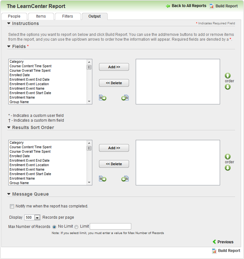Select Enrollment Name in Fields list
Screen dimensions: 244x259
[48, 97]
